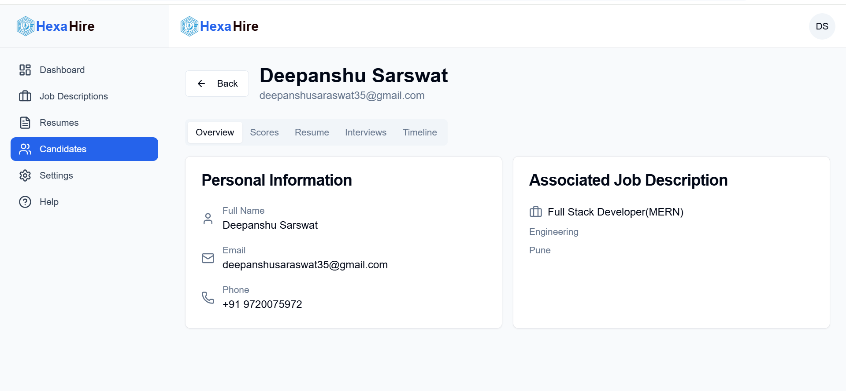Screen dimensions: 846x391
Task: View the Timeline tab
Action: 420,132
